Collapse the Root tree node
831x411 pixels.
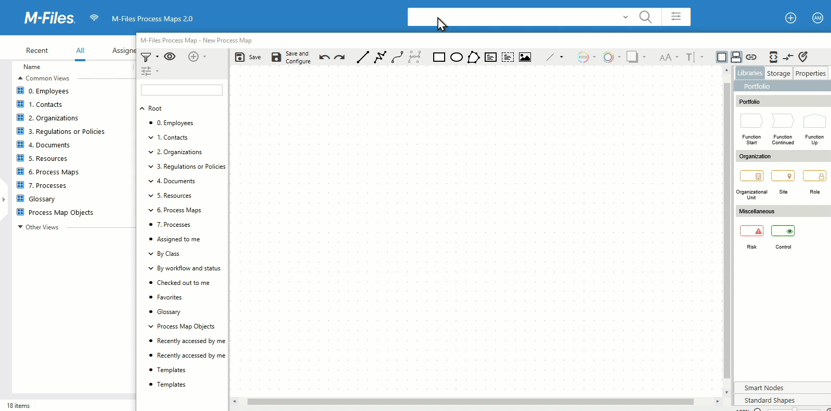[x=142, y=108]
